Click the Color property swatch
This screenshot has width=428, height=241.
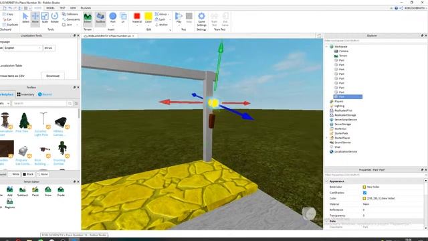(x=364, y=198)
